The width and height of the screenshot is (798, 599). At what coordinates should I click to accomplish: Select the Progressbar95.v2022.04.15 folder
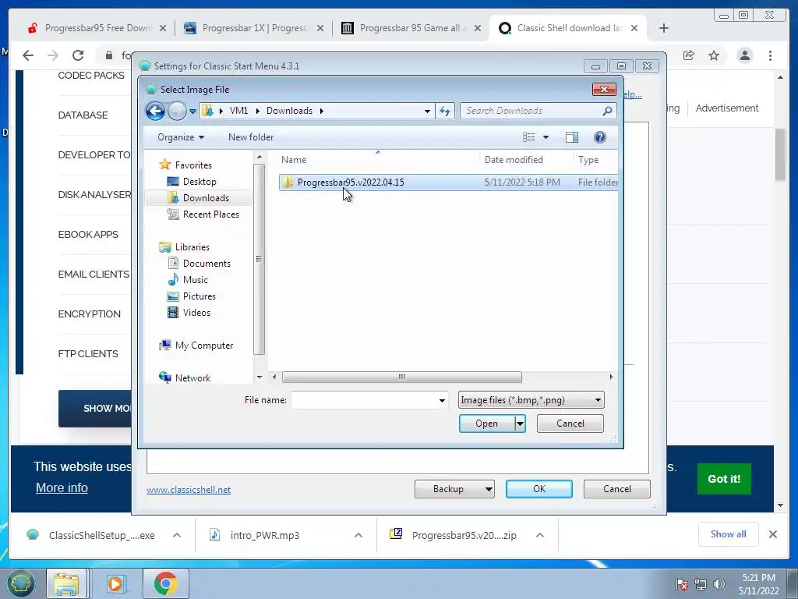coord(448,183)
